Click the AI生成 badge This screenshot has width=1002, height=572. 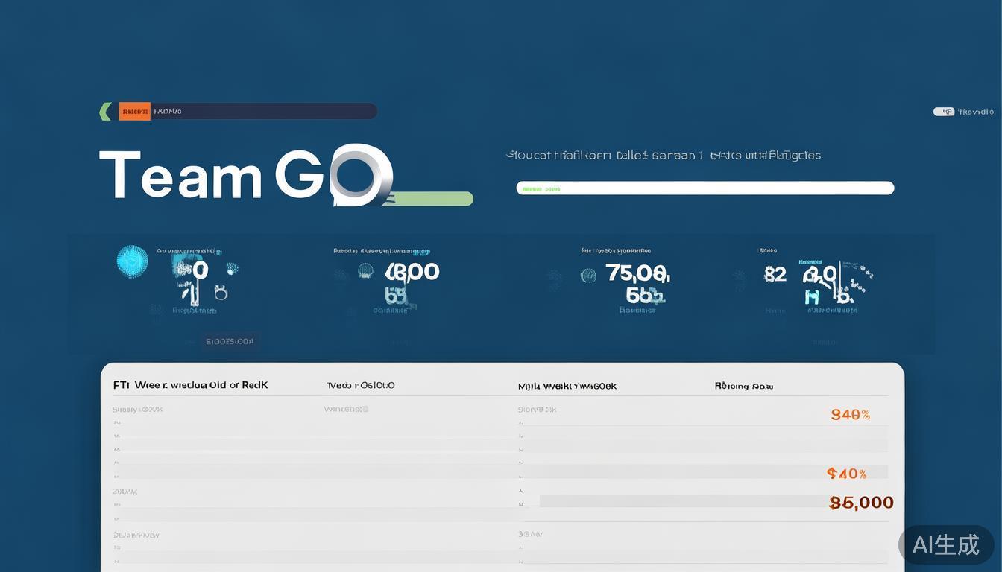point(945,544)
